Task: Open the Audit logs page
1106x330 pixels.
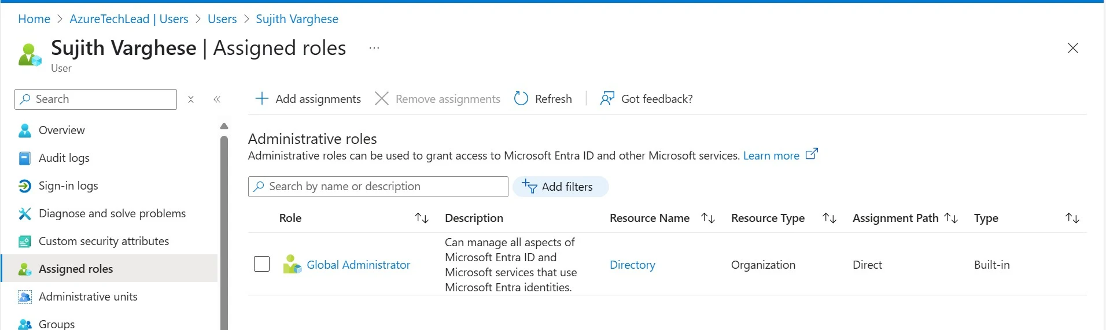Action: click(64, 158)
